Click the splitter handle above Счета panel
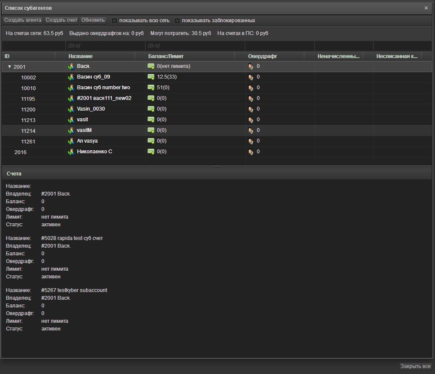 point(217,167)
